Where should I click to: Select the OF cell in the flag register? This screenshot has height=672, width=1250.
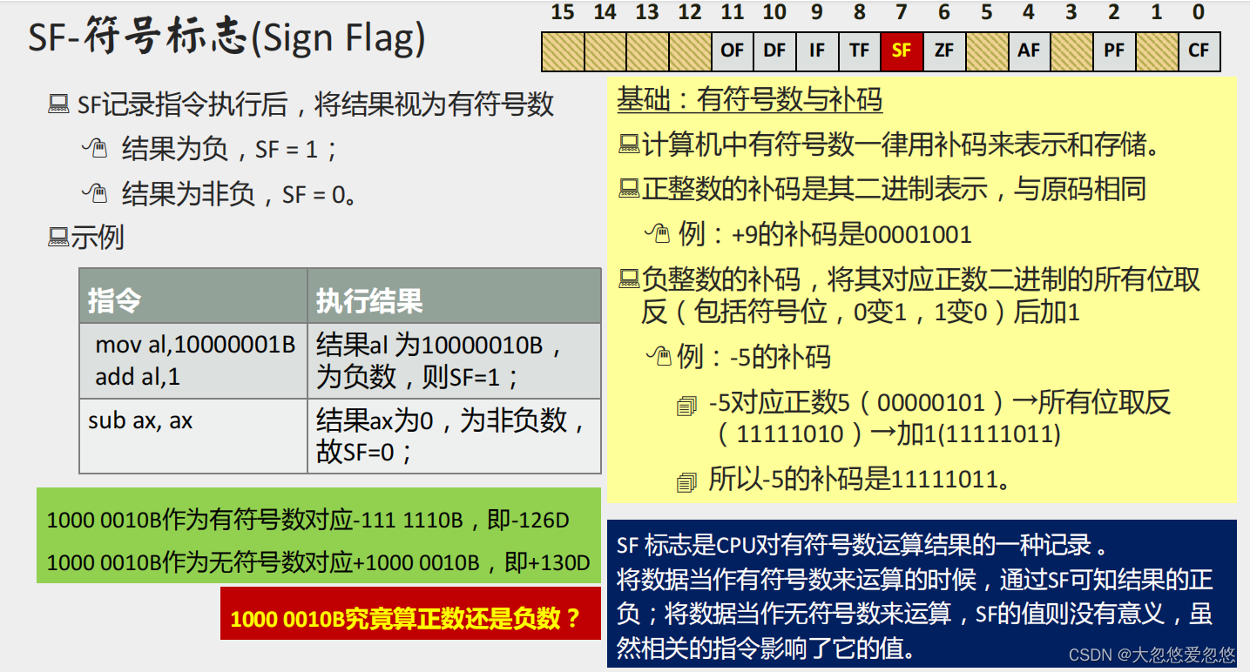pyautogui.click(x=733, y=51)
